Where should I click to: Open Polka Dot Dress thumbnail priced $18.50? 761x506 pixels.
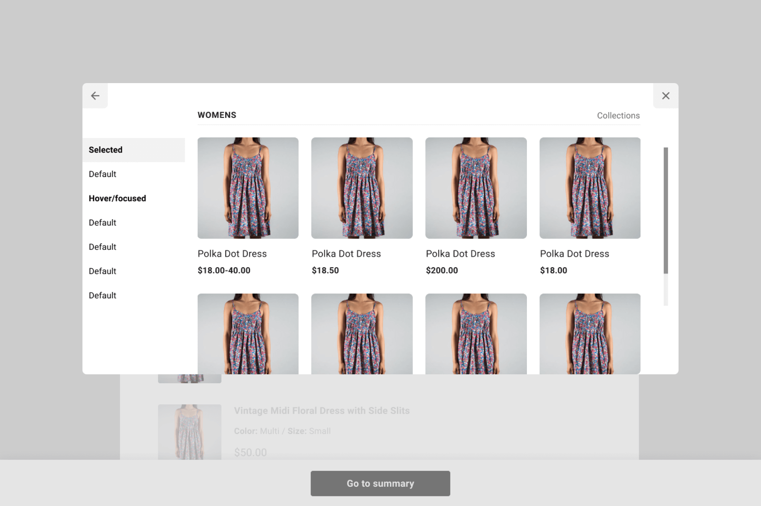tap(362, 188)
